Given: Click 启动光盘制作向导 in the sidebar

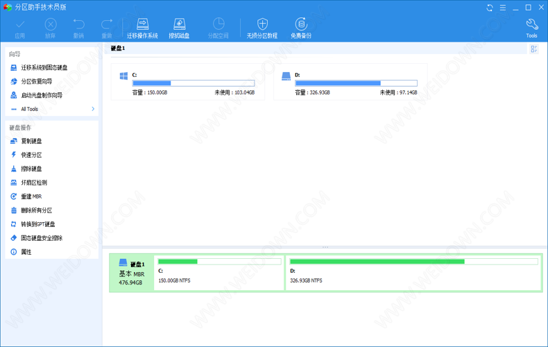Looking at the screenshot, I should pyautogui.click(x=41, y=95).
